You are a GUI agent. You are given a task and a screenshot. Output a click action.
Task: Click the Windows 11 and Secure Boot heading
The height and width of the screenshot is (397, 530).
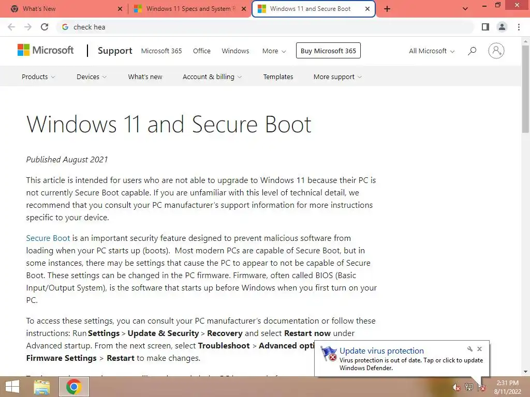(169, 125)
